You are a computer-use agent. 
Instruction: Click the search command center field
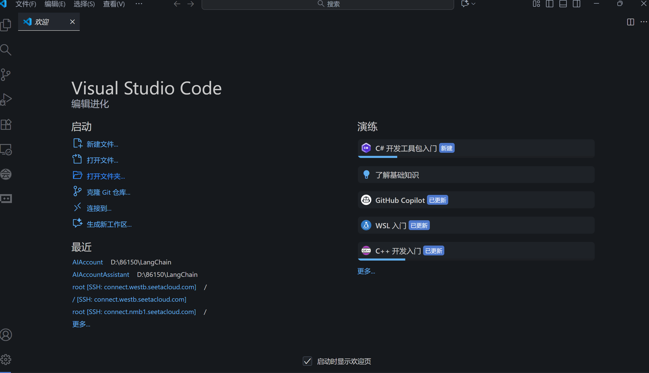tap(328, 4)
